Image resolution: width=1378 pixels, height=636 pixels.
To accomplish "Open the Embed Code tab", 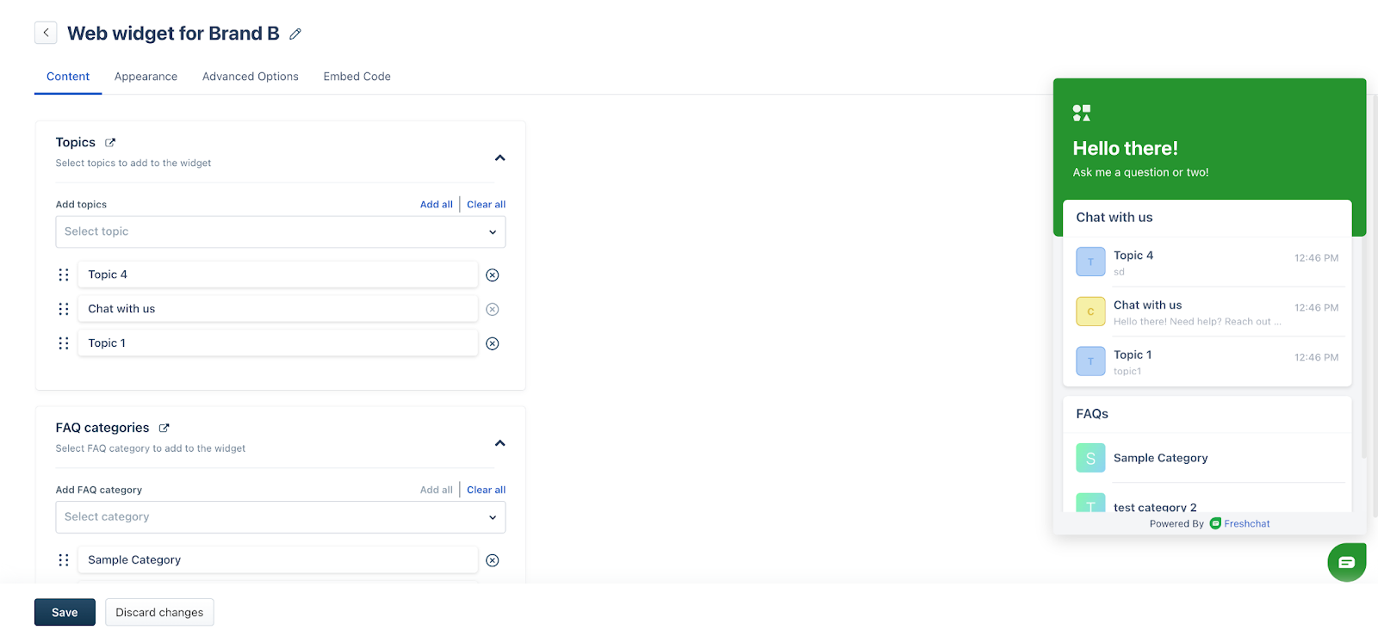I will tap(357, 77).
